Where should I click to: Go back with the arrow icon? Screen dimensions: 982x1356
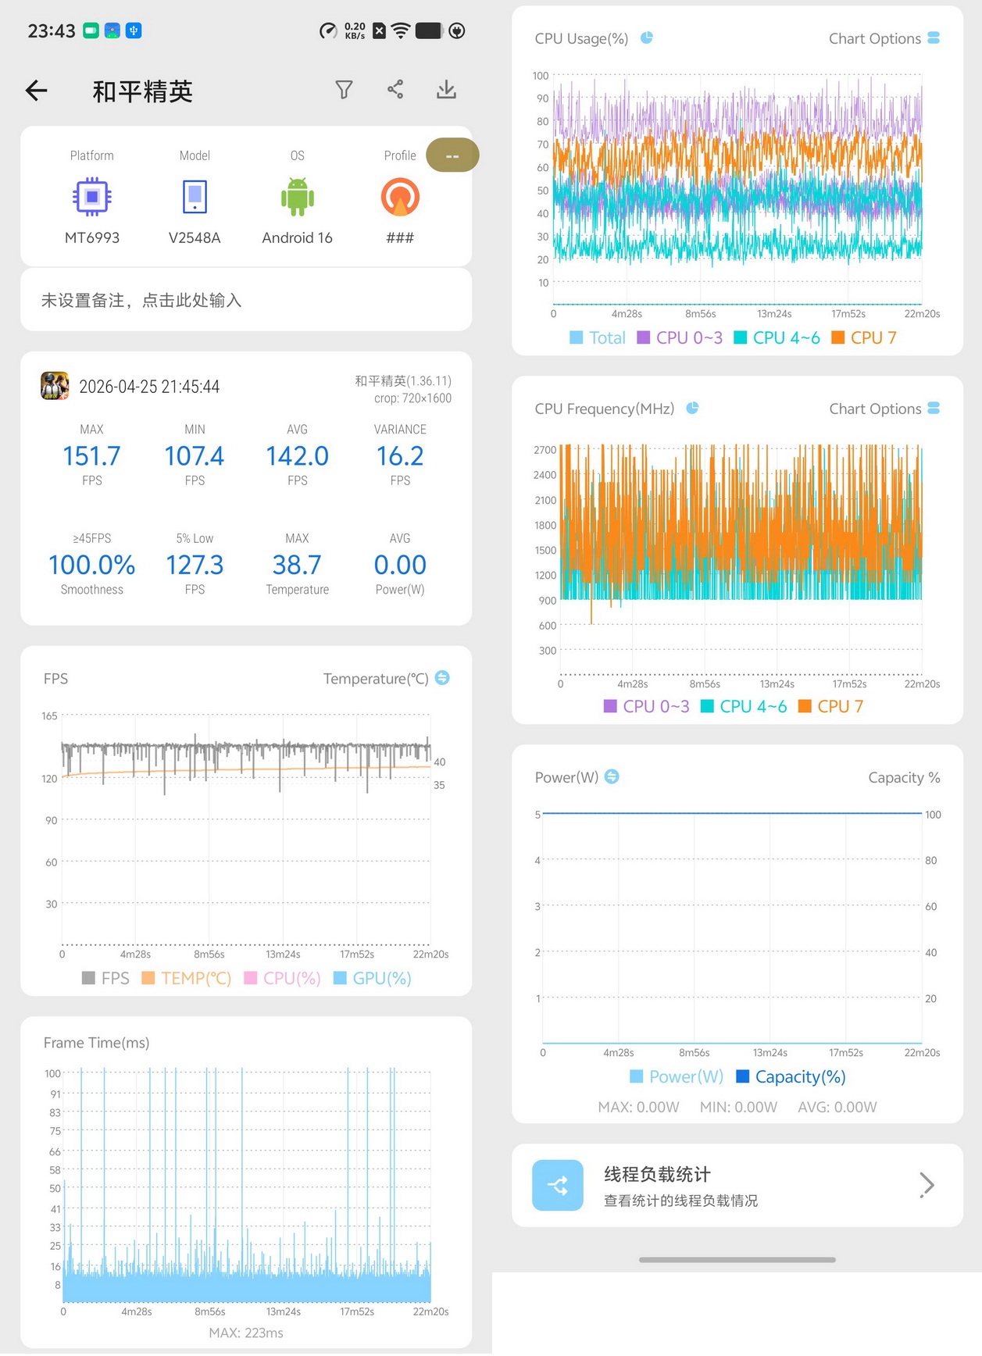pyautogui.click(x=37, y=91)
